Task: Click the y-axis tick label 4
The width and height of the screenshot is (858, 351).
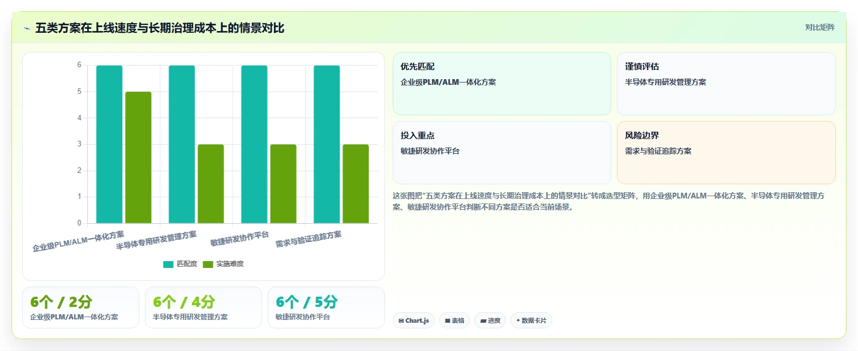Action: click(79, 118)
